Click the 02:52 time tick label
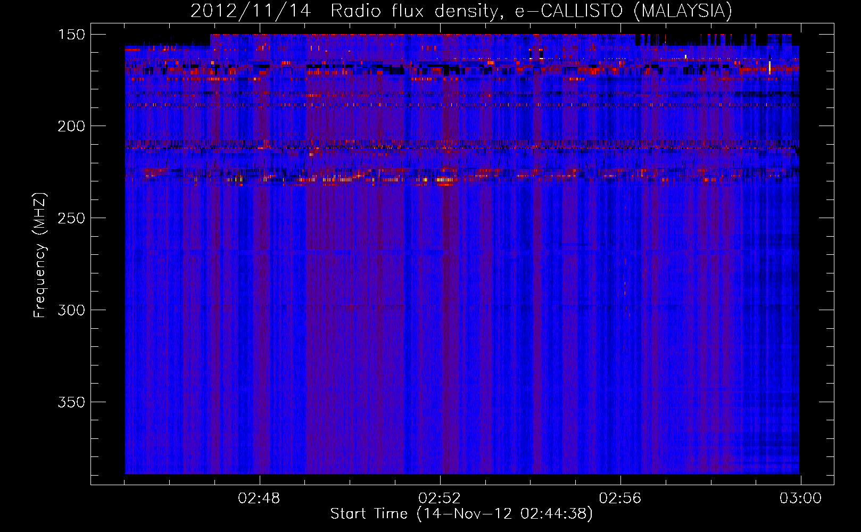Viewport: 861px width, 532px height. point(440,498)
